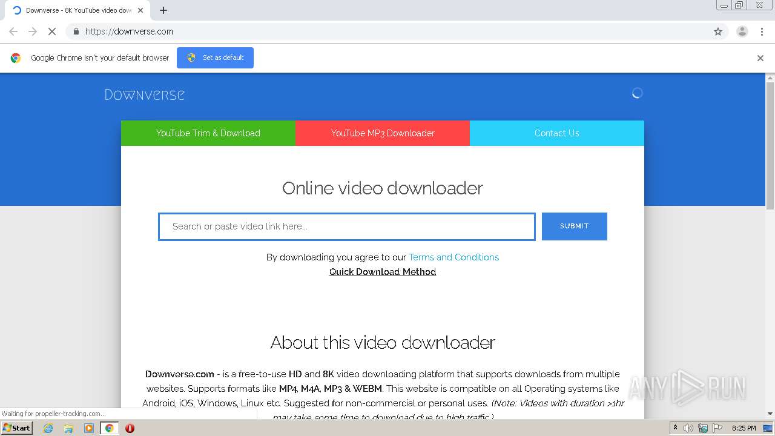Open the media player taskbar icon

[89, 428]
